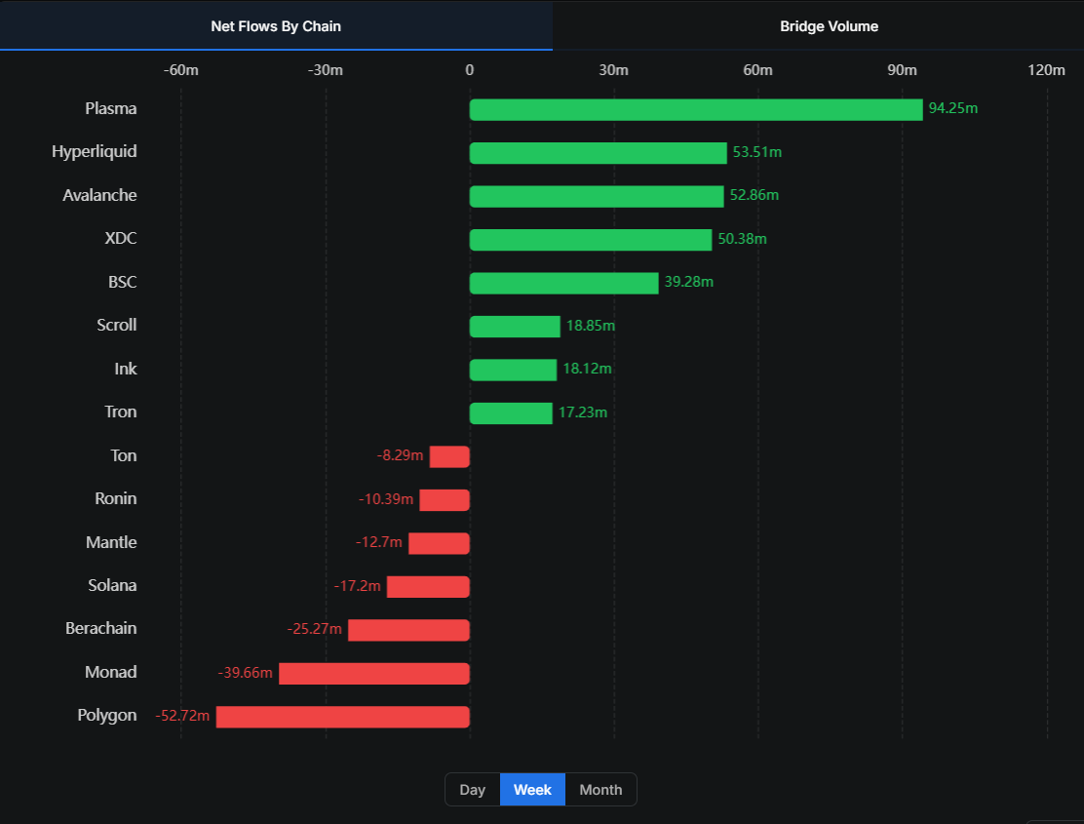This screenshot has width=1084, height=824.
Task: Click the XDC green bar
Action: click(591, 240)
